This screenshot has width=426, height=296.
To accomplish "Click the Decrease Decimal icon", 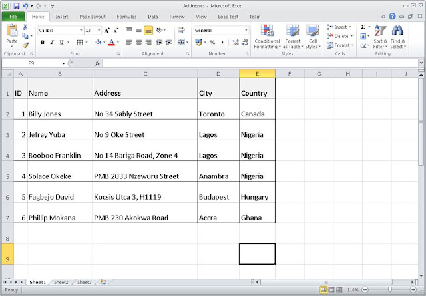I will [244, 42].
